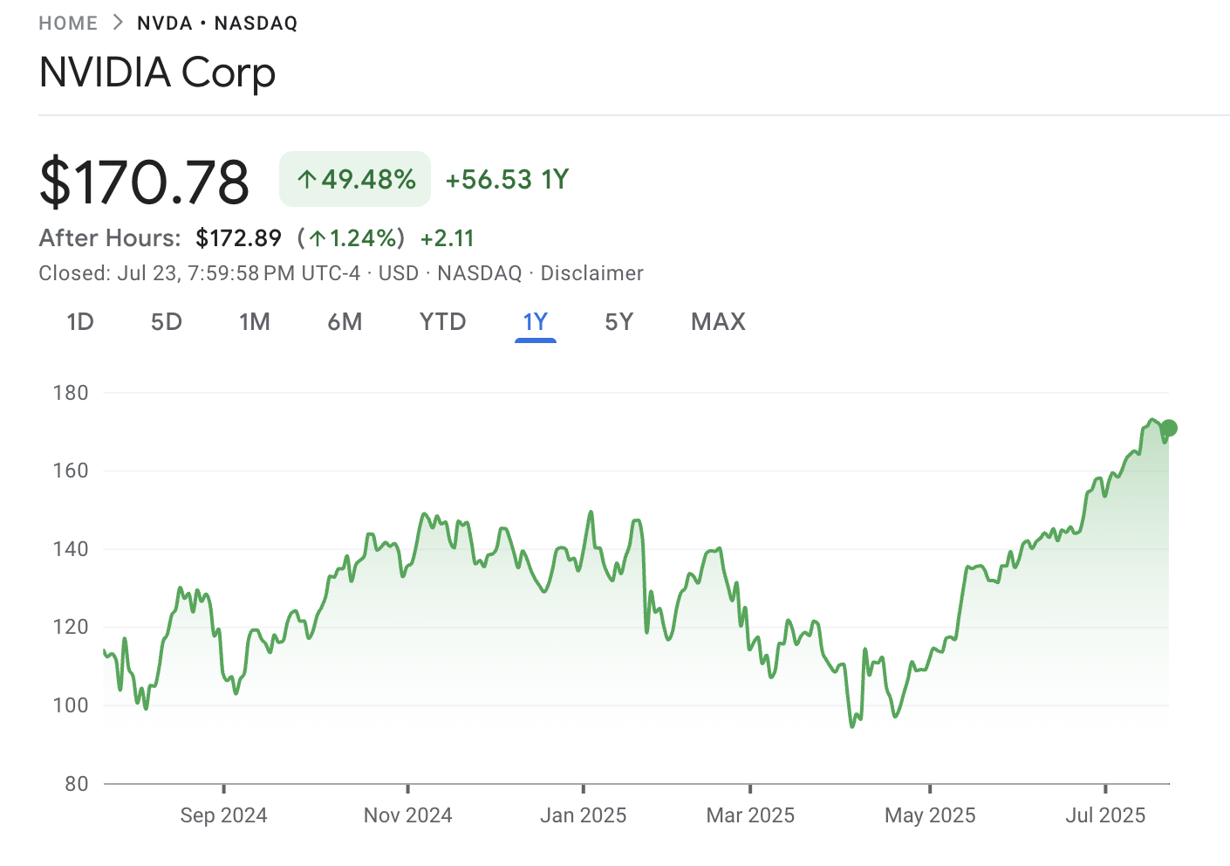Click the 160 y-axis label
This screenshot has width=1230, height=866.
coord(71,471)
